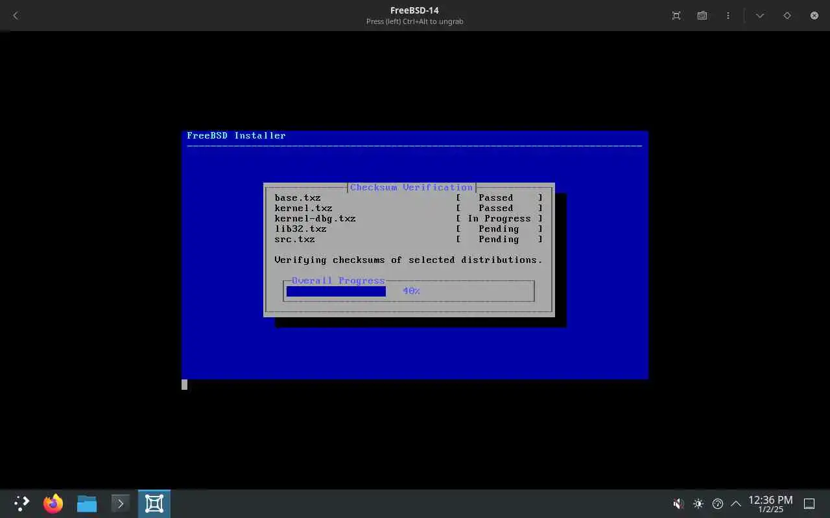Click the Pending status of src.txz
This screenshot has width=830, height=518.
499,239
